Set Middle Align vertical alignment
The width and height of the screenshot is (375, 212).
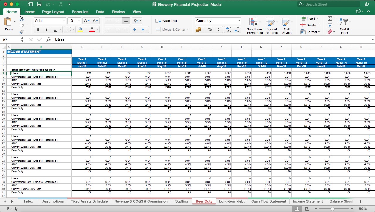coord(117,21)
